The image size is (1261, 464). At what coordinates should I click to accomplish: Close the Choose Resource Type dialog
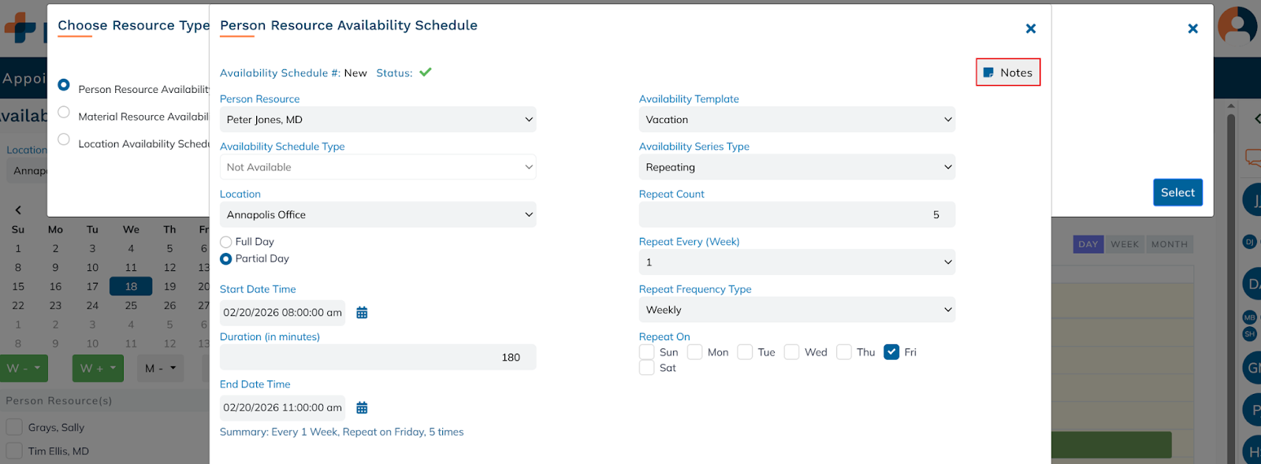[x=1192, y=29]
